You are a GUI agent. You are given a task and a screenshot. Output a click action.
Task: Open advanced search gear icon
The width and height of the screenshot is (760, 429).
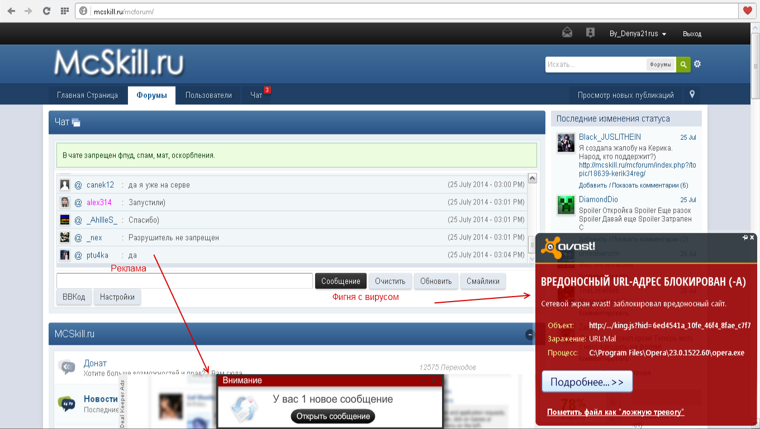point(697,64)
